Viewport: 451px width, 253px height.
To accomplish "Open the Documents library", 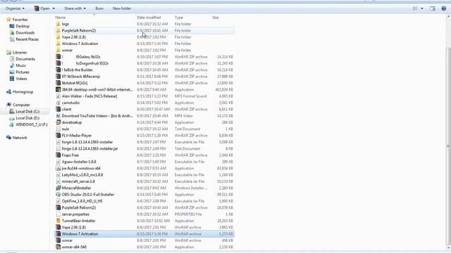I will [25, 59].
